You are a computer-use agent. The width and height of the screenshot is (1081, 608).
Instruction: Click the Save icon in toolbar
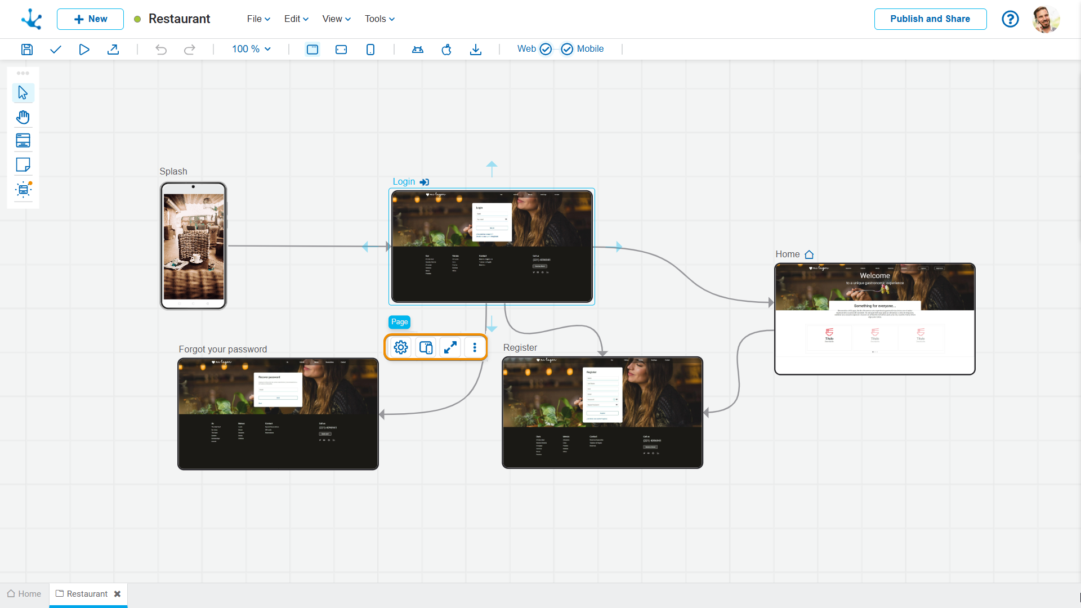[x=26, y=50]
